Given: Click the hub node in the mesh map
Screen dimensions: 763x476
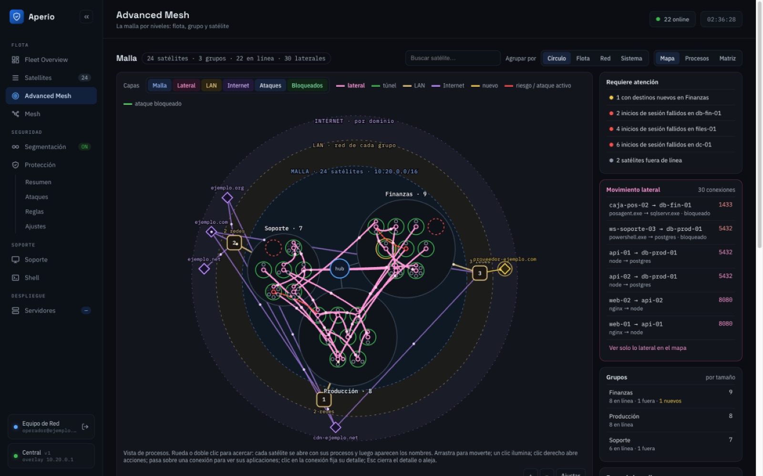Looking at the screenshot, I should [x=340, y=268].
